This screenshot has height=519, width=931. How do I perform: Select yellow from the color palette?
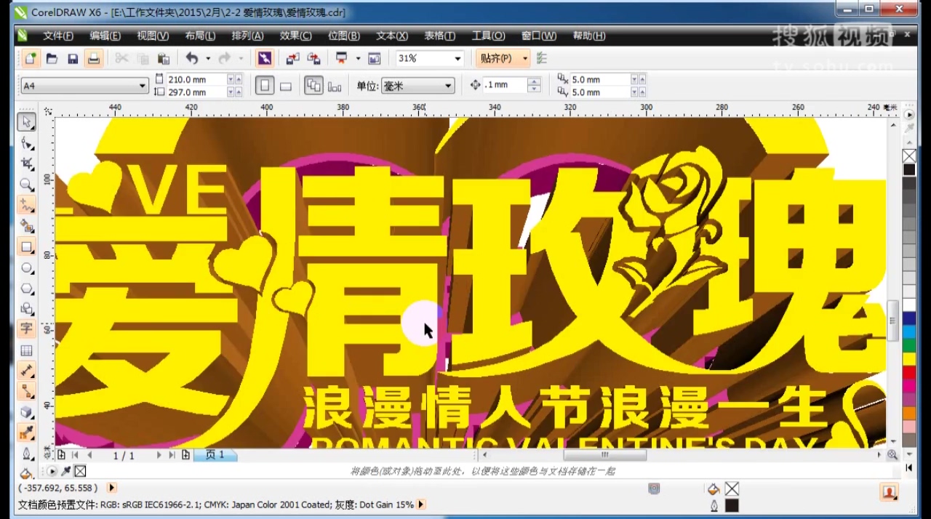(908, 359)
